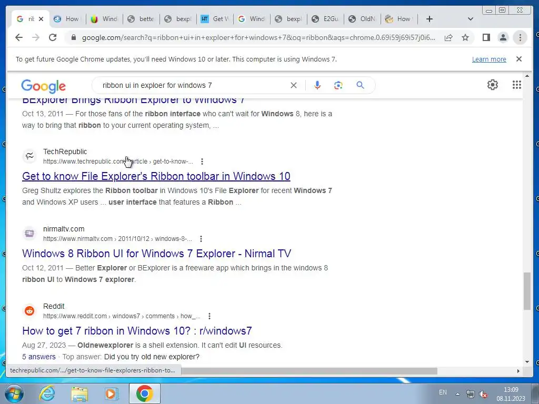Click the scroll down arrow
This screenshot has width=539, height=404.
point(527,362)
